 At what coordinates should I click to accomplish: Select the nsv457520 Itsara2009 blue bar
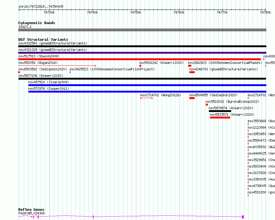[147, 85]
